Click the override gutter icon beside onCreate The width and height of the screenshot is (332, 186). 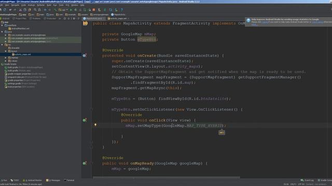pos(85,55)
